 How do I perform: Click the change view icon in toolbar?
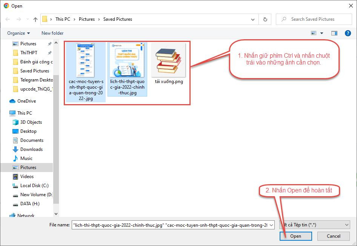[314, 33]
